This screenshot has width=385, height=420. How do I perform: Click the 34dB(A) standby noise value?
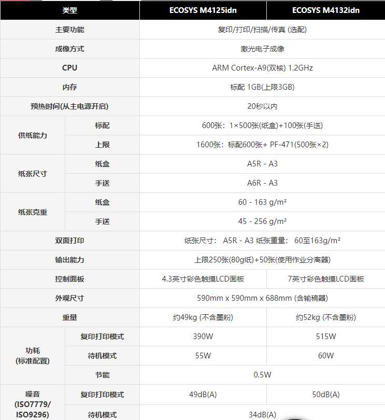tap(262, 415)
